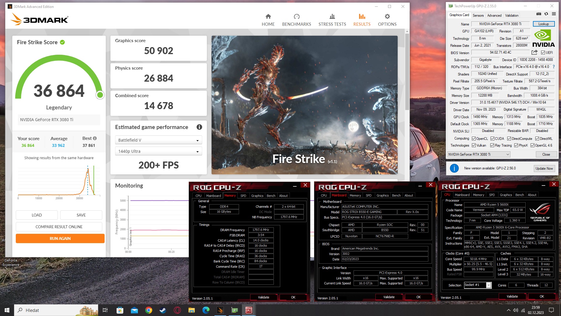Toggle the CUDA checkbox in GPU-Z
The height and width of the screenshot is (316, 561).
[492, 139]
